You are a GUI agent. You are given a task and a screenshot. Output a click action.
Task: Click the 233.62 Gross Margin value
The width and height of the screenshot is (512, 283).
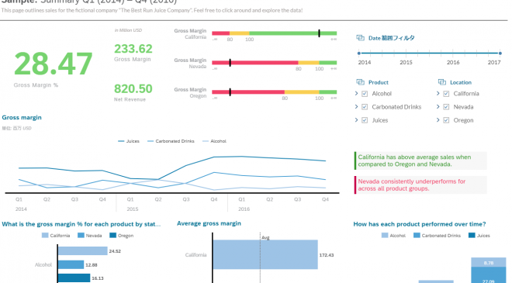[133, 49]
